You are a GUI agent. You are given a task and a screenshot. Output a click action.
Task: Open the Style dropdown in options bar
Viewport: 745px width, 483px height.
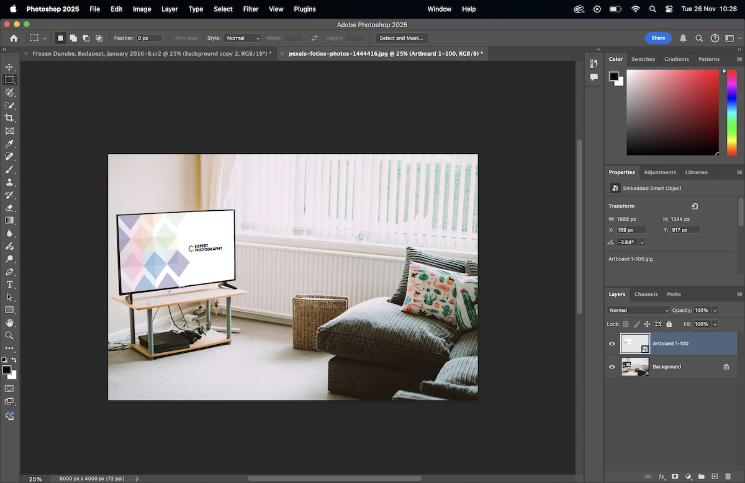[243, 38]
